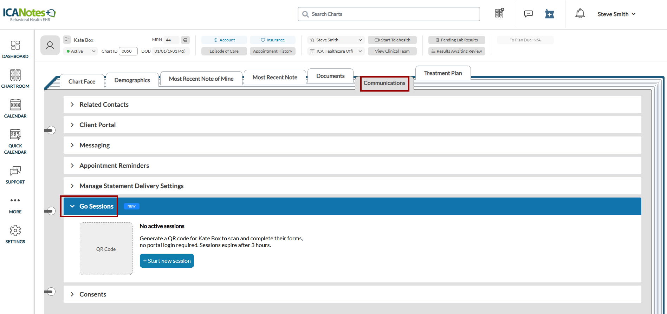The width and height of the screenshot is (667, 314).
Task: Open the Settings gear icon
Action: click(15, 231)
